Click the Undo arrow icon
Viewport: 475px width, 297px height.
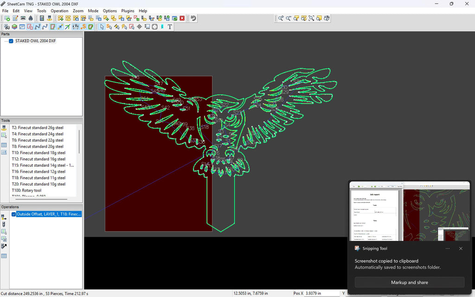(193, 18)
